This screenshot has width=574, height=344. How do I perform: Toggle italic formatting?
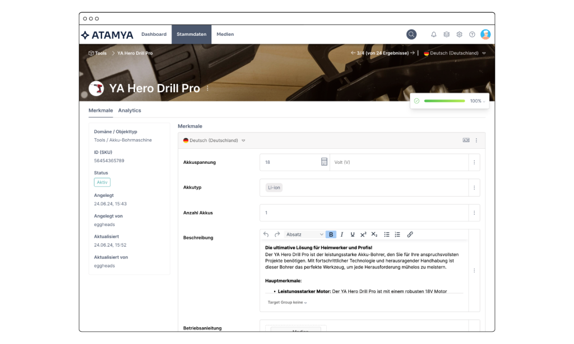(x=341, y=234)
